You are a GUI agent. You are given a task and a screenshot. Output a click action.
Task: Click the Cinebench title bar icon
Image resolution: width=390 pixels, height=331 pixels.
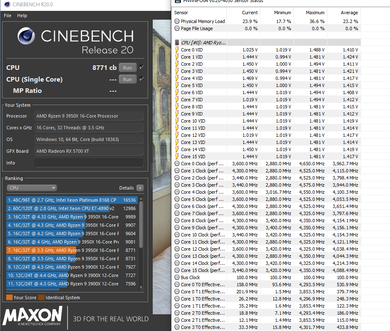7,4
